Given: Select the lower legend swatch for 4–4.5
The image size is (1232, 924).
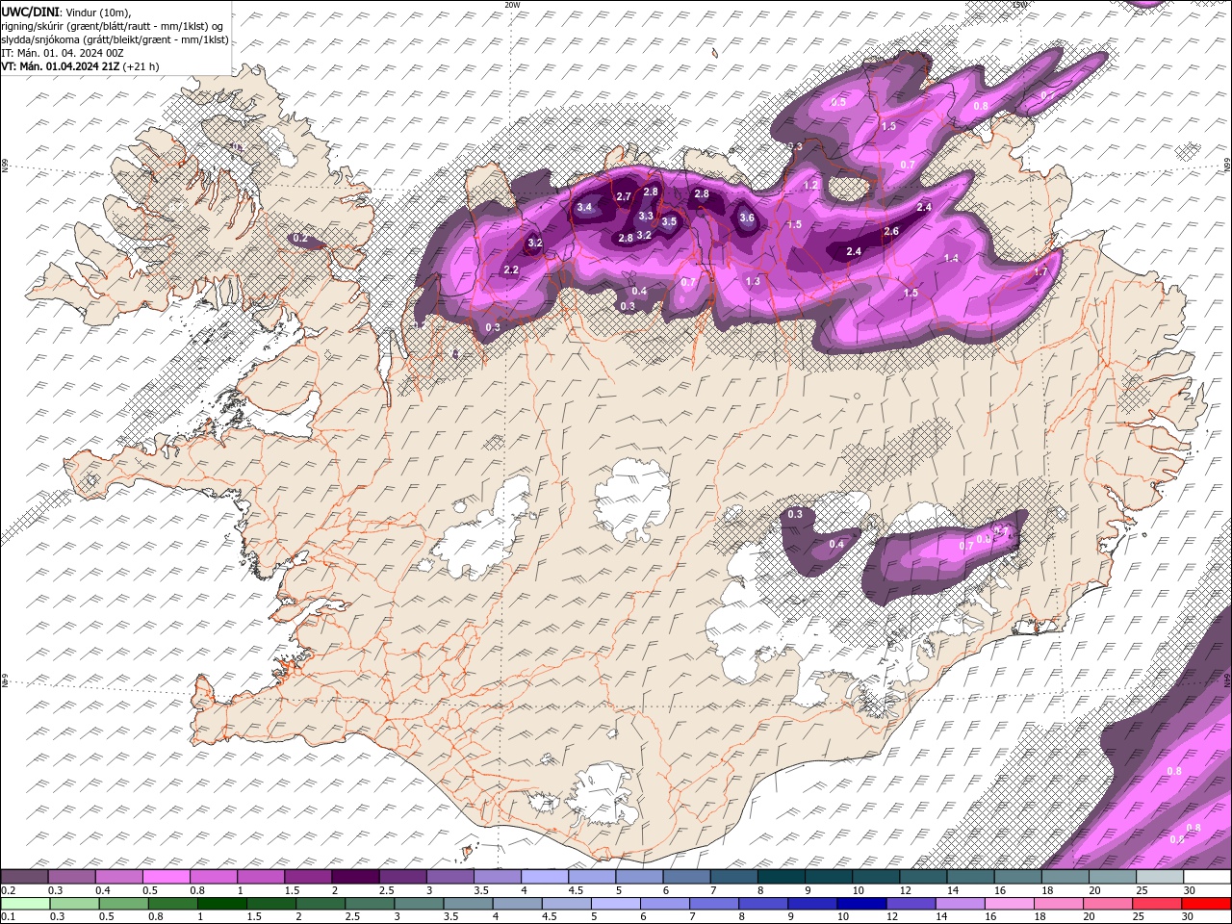Looking at the screenshot, I should tap(518, 904).
